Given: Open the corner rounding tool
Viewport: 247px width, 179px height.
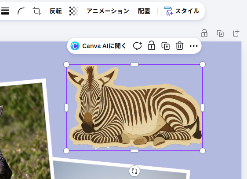Looking at the screenshot, I should pos(21,11).
